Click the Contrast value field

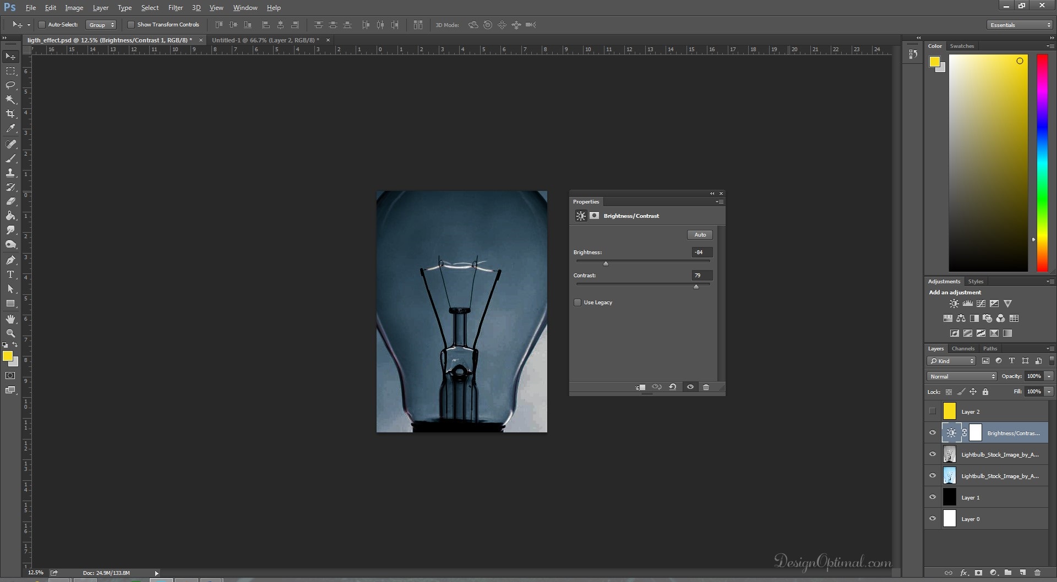[702, 276]
